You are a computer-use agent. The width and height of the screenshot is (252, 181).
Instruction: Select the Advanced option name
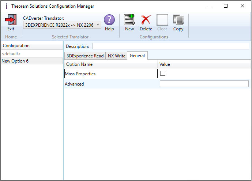coord(74,84)
